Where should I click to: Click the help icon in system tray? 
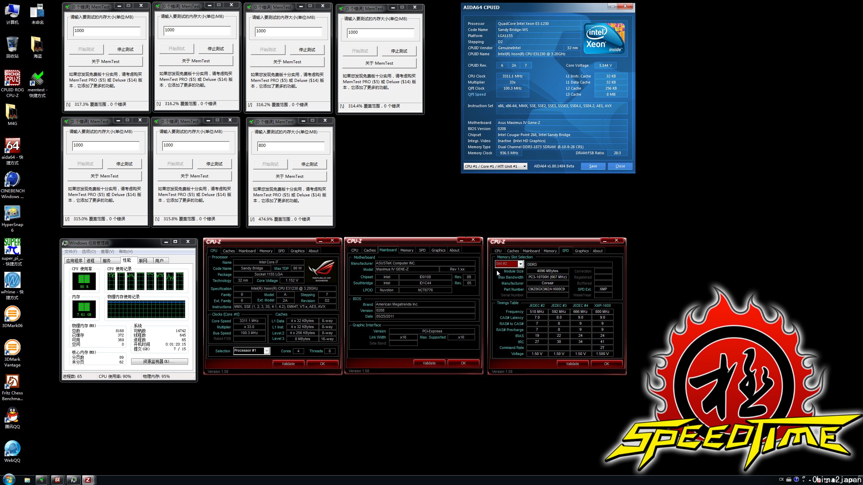[796, 479]
